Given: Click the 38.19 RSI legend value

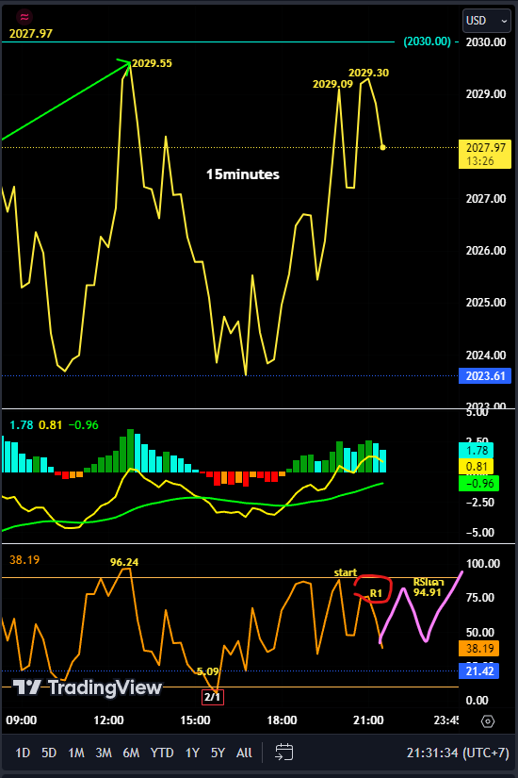Looking at the screenshot, I should [x=24, y=559].
